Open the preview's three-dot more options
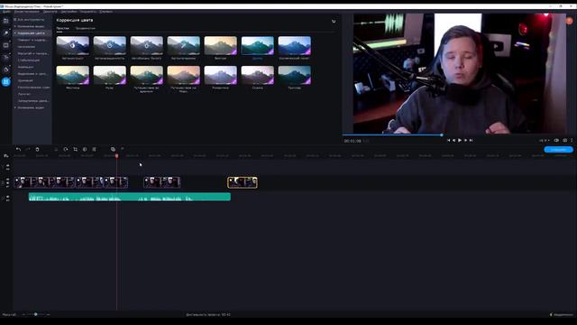Screen dimensions: 577x325 pyautogui.click(x=572, y=141)
